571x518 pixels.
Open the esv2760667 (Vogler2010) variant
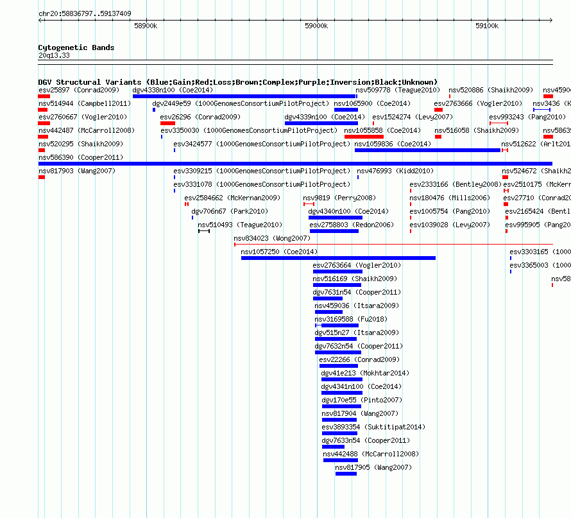(83, 117)
